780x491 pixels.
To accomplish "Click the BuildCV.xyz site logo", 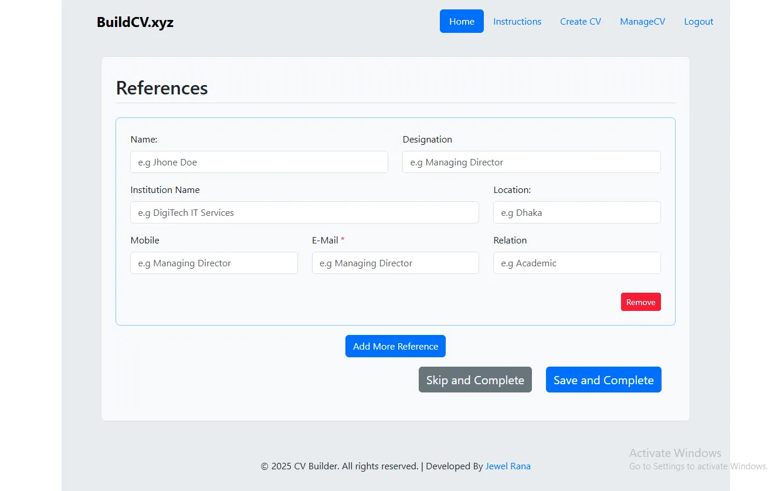I will click(135, 22).
